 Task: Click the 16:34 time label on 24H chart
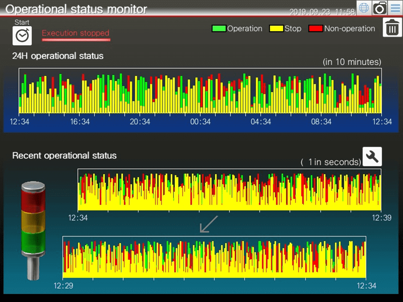tap(80, 122)
